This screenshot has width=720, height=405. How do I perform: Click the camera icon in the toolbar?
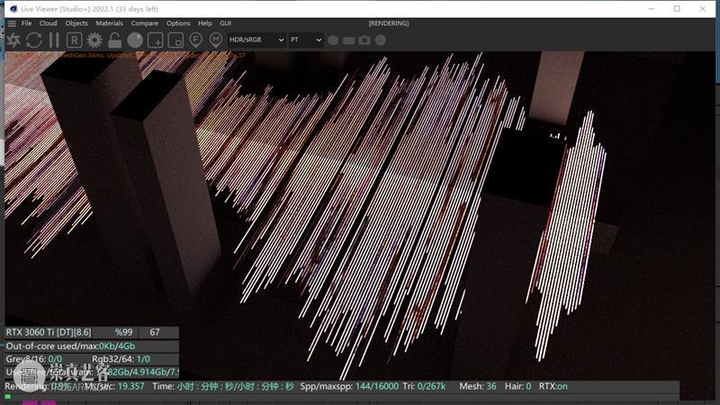[x=364, y=40]
